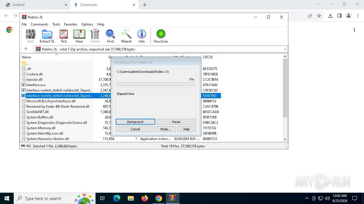The height and width of the screenshot is (204, 364).
Task: Open the Options menu
Action: point(87,24)
